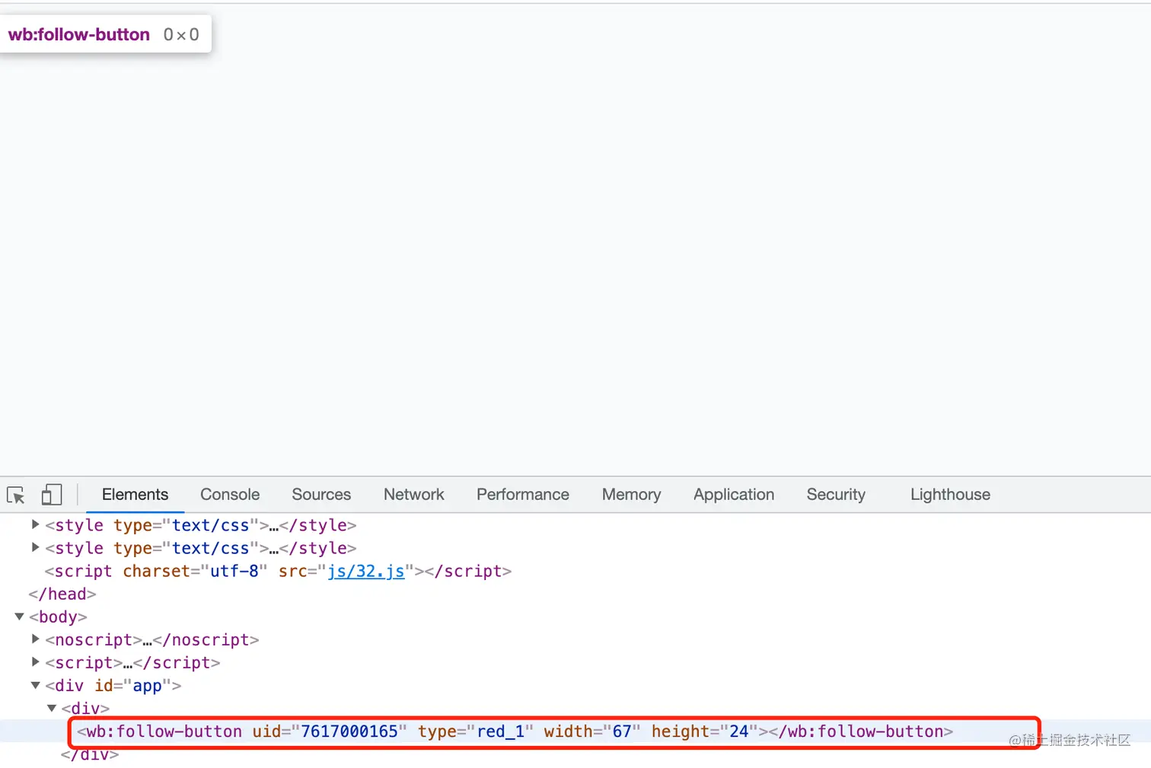Click the id attribute value app
The width and height of the screenshot is (1151, 768).
click(148, 686)
